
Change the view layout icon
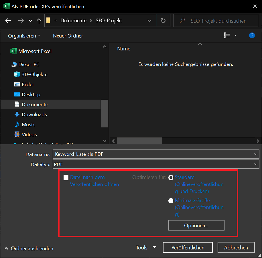coord(227,35)
